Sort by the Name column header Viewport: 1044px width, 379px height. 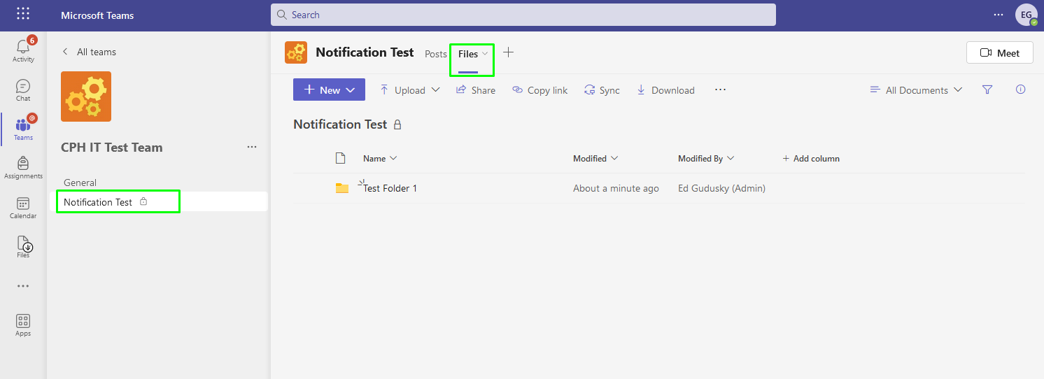pos(380,158)
